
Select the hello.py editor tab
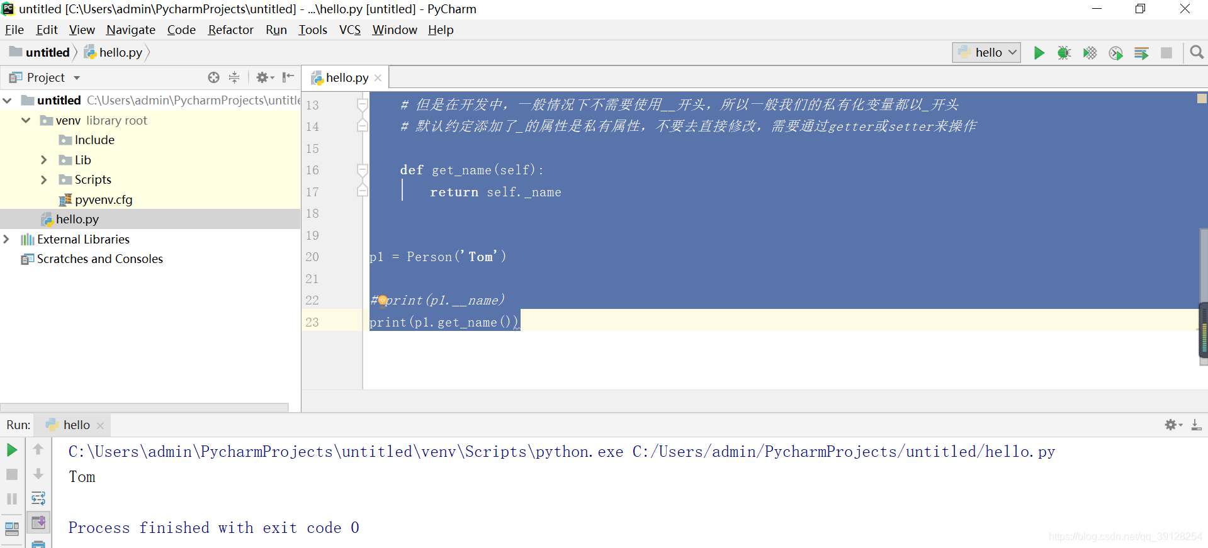[346, 77]
